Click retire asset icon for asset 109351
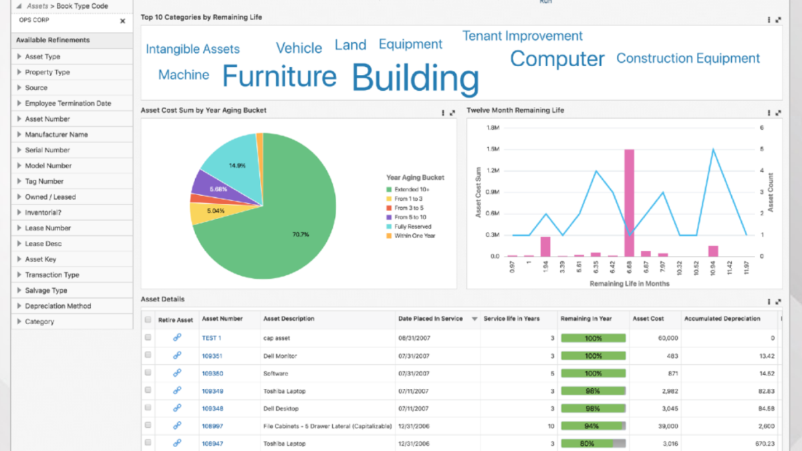Screen dimensions: 802x451 (x=177, y=355)
